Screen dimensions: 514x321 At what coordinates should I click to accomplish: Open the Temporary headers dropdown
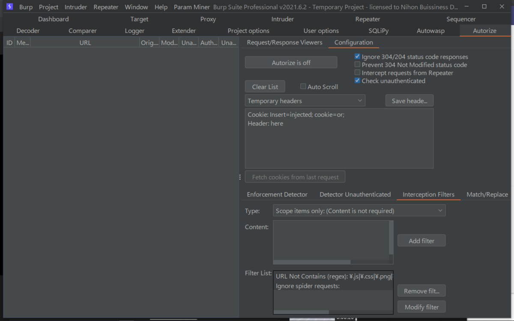coord(305,101)
